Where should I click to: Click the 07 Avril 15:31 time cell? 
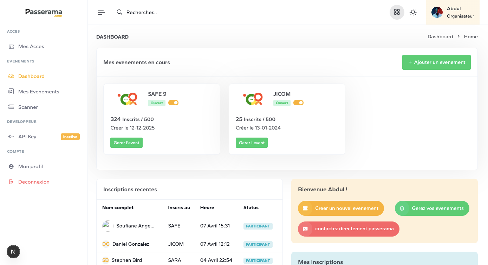pyautogui.click(x=215, y=226)
